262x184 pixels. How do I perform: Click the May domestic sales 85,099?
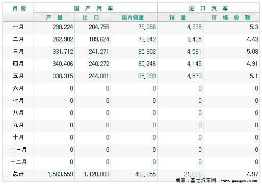[147, 76]
